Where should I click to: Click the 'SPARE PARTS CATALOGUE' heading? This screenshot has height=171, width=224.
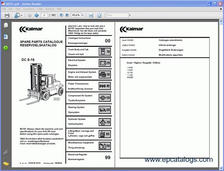(41, 42)
